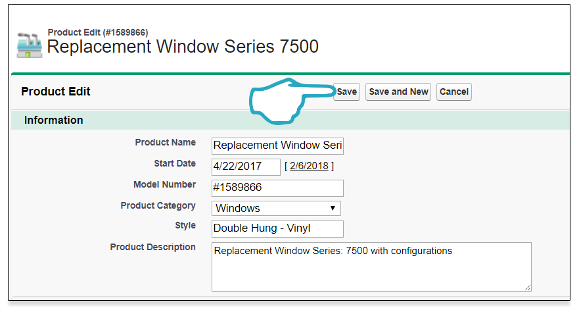
Task: Click inside the Product Description text area
Action: 371,267
